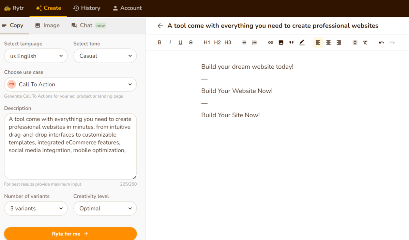Click the select all icon

355,42
